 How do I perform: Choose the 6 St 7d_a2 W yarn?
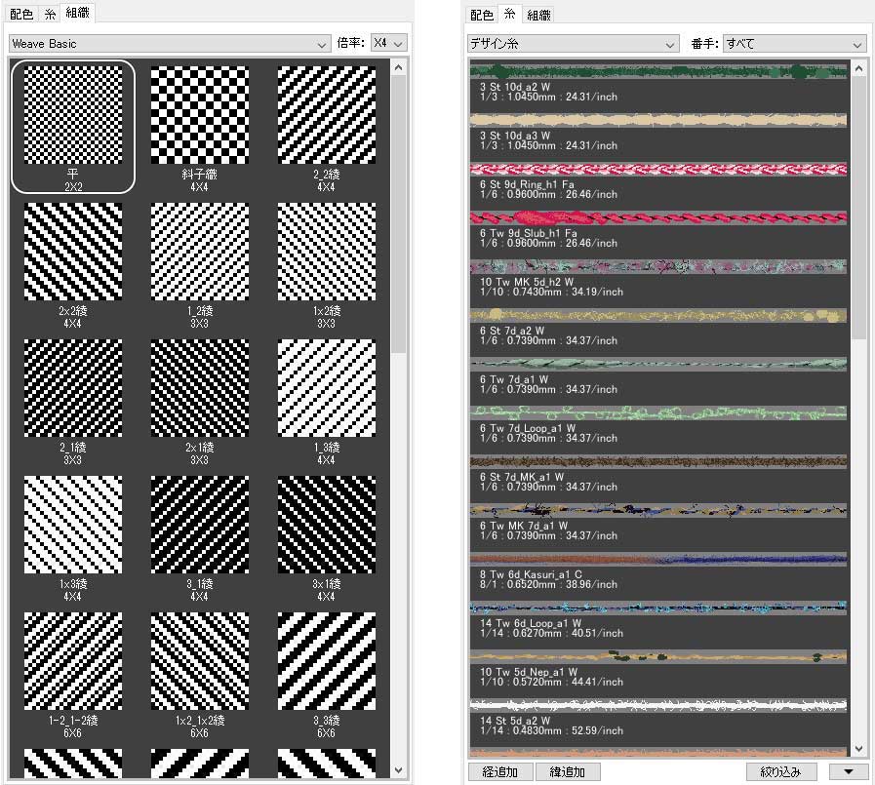[x=658, y=328]
